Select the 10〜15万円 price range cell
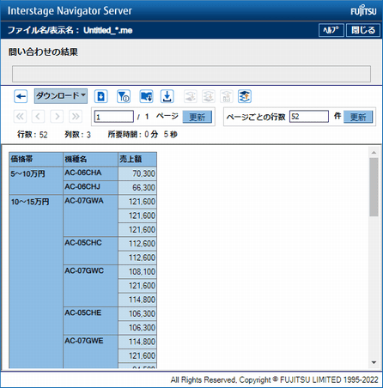This screenshot has width=383, height=388. 36,282
